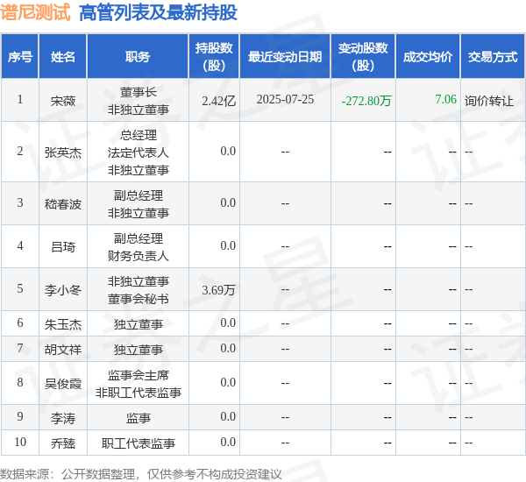Click the 数据来源 footer note
The height and width of the screenshot is (482, 526).
point(141,474)
